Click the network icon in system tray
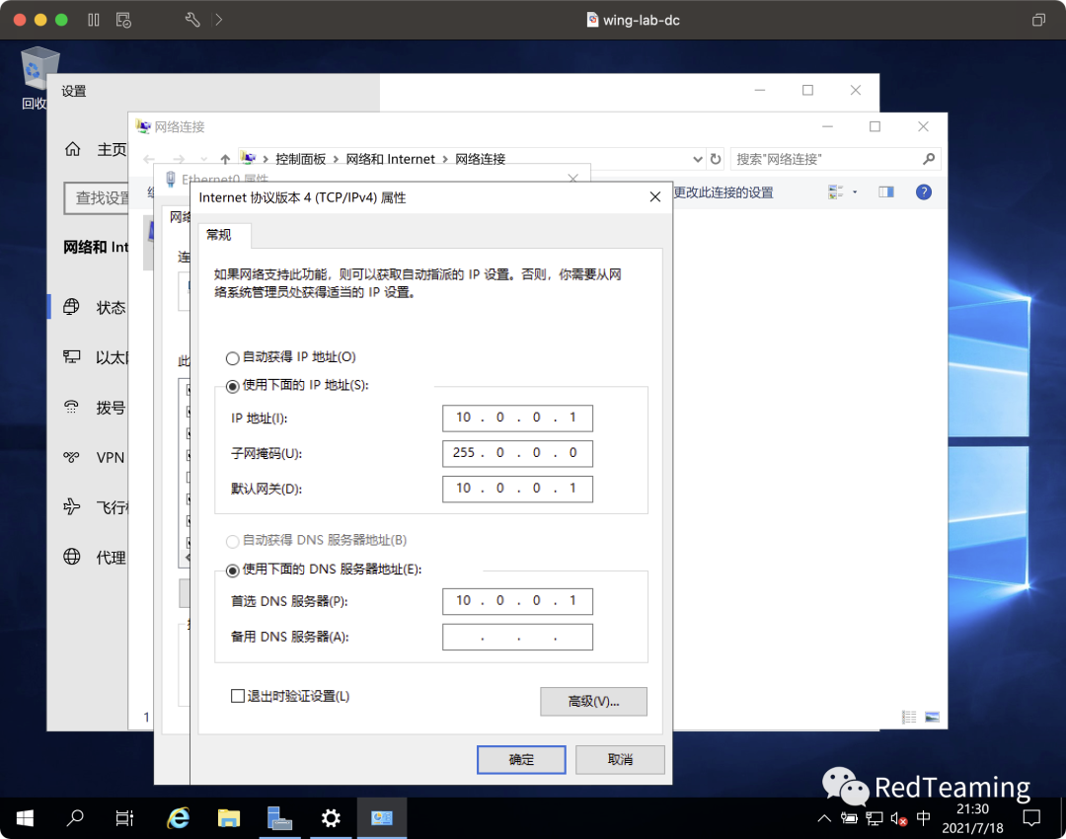 tap(875, 818)
